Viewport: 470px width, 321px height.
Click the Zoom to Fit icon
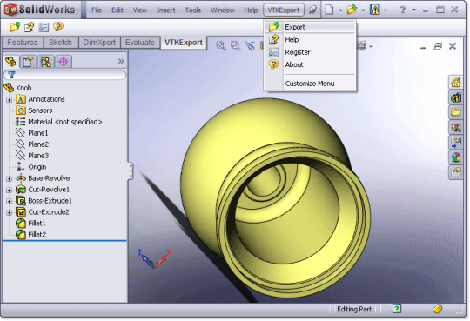[221, 45]
